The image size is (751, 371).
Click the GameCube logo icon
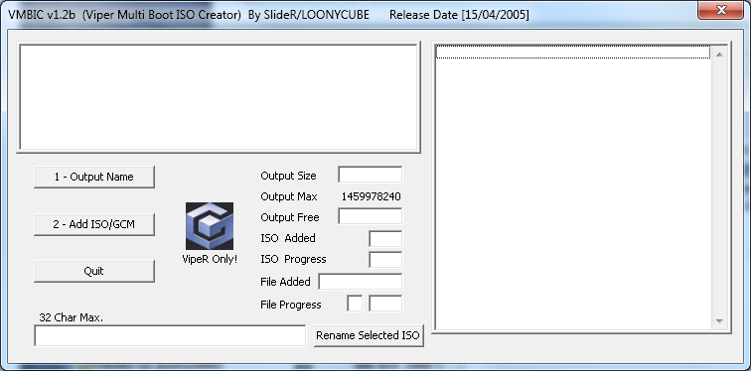(x=210, y=225)
